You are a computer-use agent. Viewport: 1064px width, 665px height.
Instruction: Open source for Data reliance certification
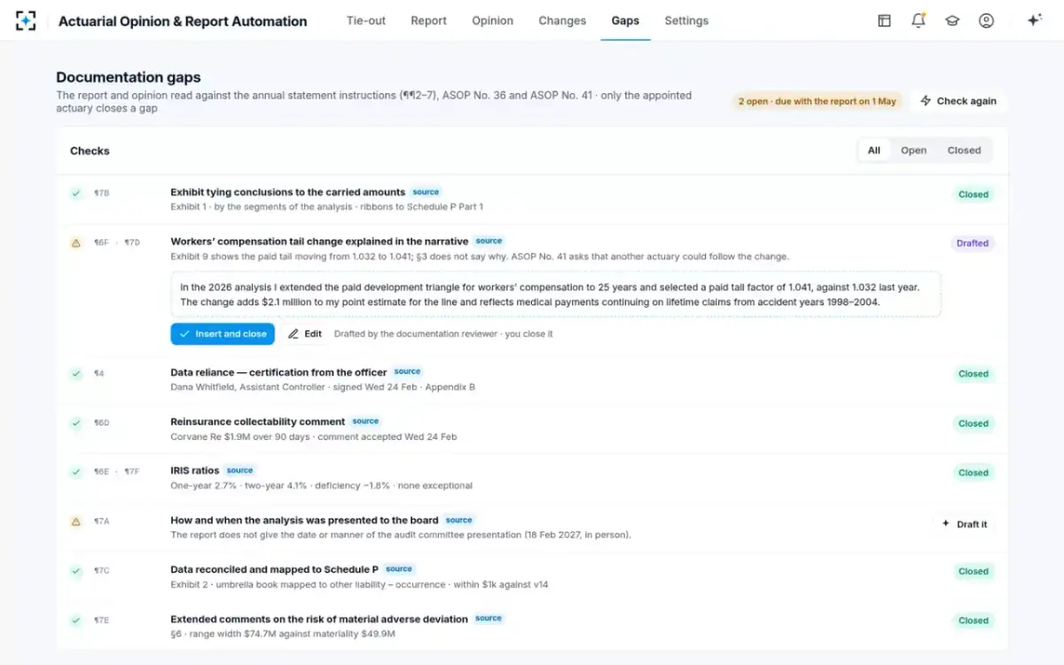tap(408, 372)
